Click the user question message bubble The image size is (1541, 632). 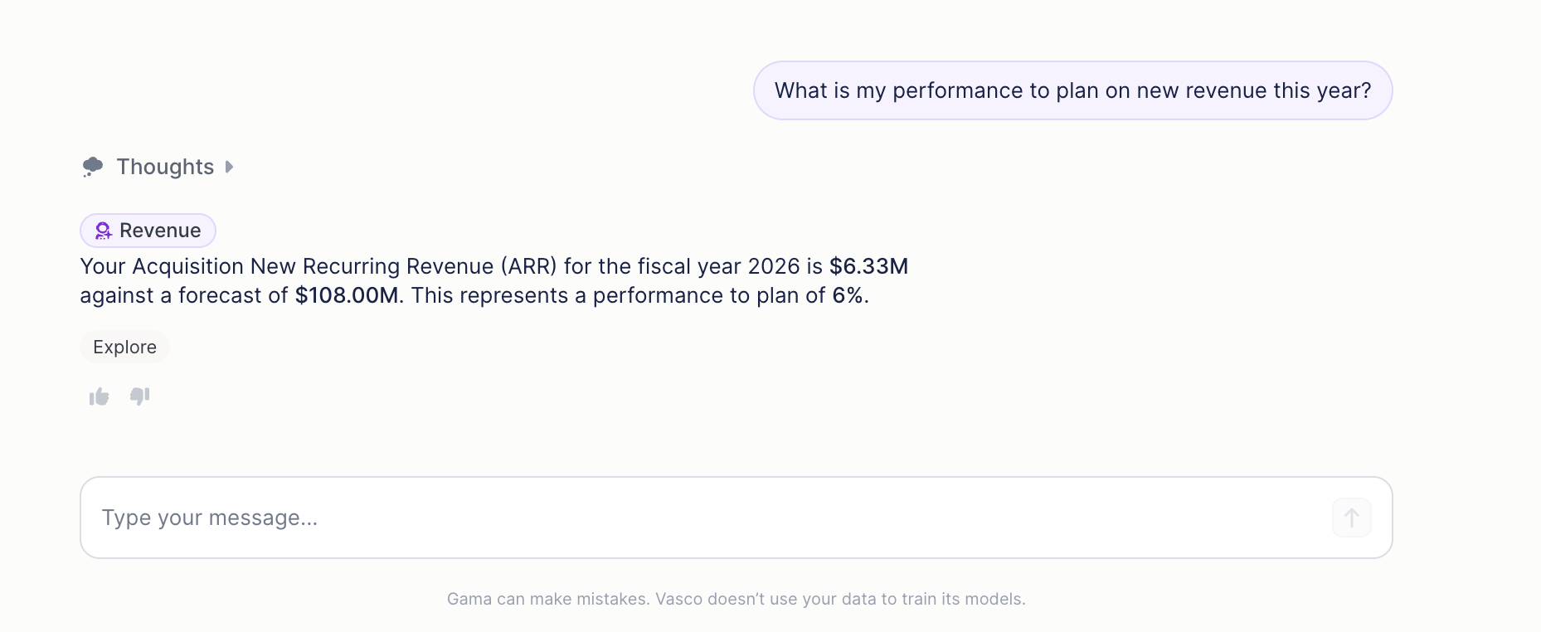tap(1072, 90)
